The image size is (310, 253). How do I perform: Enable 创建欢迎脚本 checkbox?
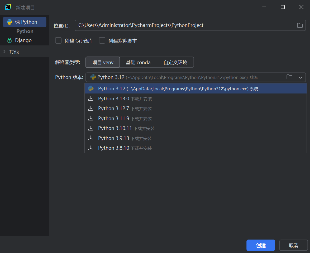[102, 41]
